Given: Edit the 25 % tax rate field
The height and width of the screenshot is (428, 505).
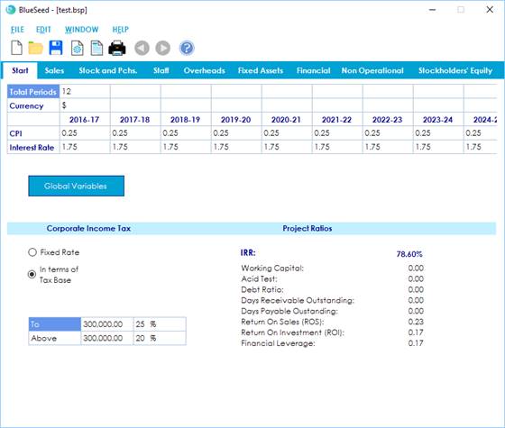Looking at the screenshot, I should [x=160, y=324].
